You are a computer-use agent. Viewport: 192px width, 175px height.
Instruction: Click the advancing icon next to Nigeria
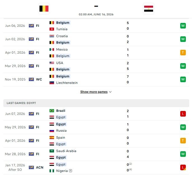pos(71,171)
